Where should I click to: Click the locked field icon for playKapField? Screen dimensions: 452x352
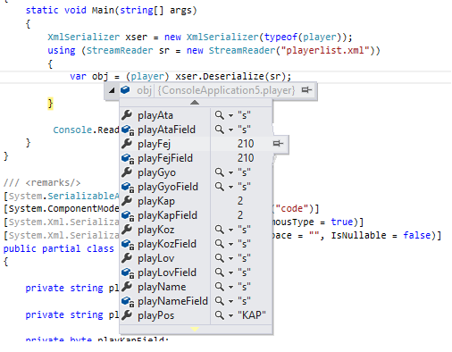pos(128,215)
